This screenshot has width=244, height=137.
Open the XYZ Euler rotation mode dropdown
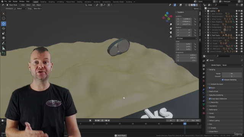pos(186,38)
